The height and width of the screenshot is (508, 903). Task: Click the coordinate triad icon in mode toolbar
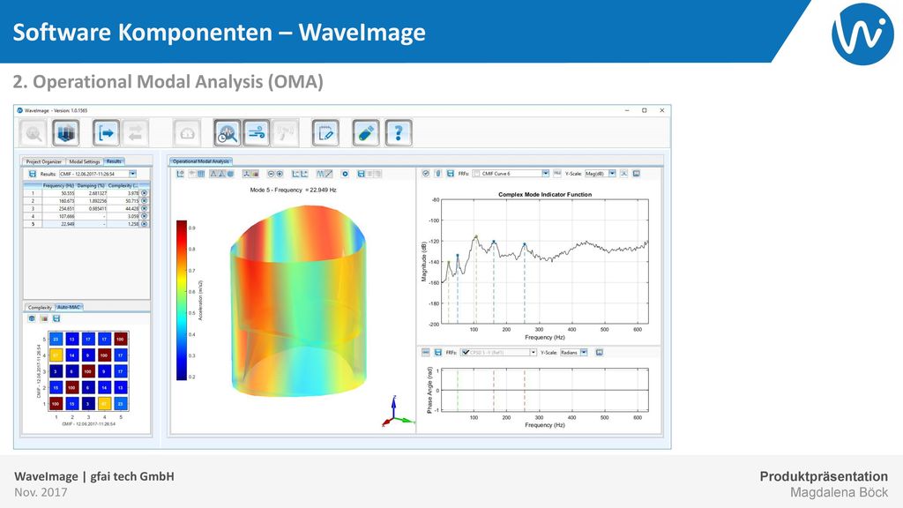pos(247,174)
